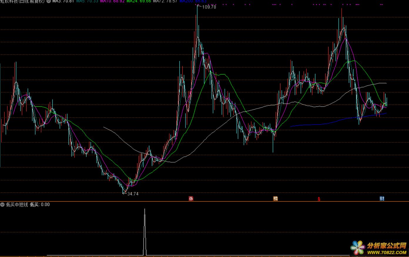Image resolution: width=409 pixels, height=257 pixels.
Task: Click the white spike in the indicator panel
Action: 145,232
